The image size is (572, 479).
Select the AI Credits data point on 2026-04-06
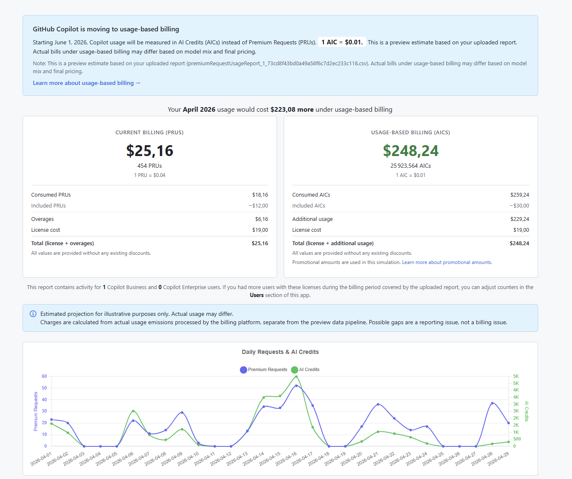133,411
